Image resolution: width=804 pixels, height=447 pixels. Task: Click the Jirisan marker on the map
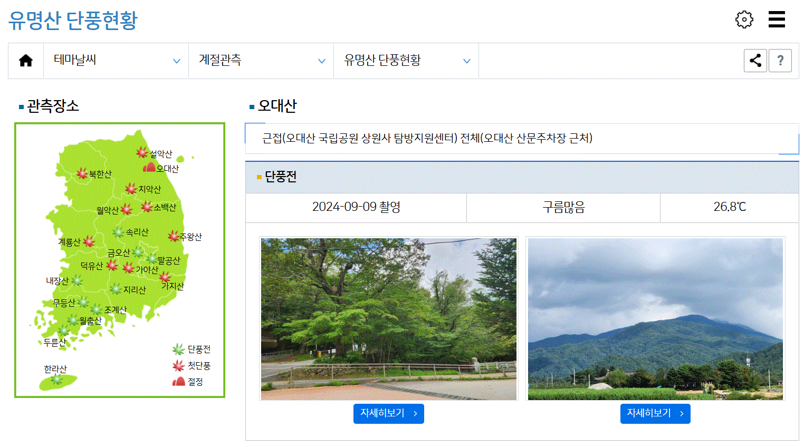pos(117,288)
